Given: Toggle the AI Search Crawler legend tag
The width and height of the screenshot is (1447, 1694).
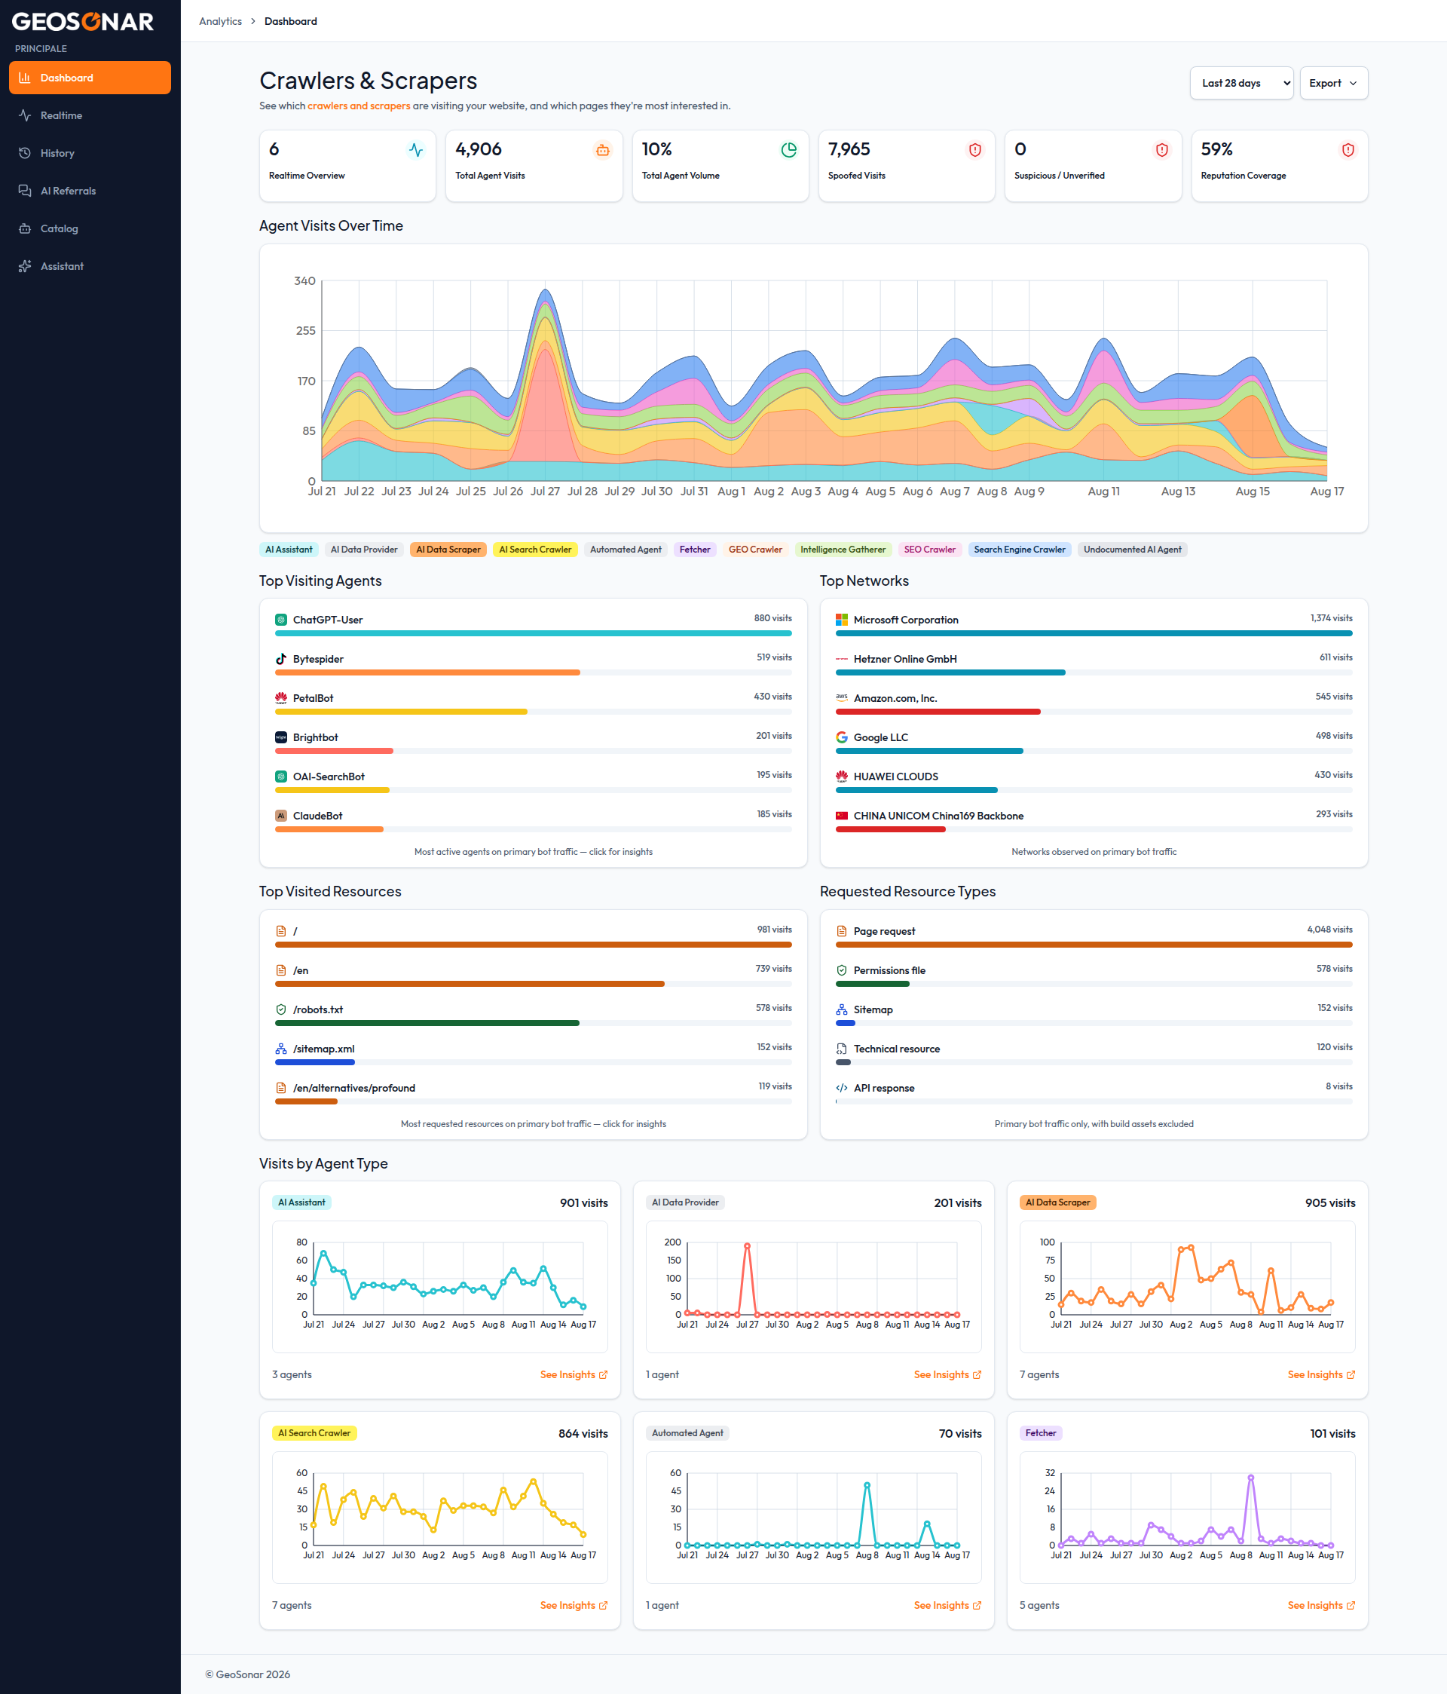Looking at the screenshot, I should [x=534, y=550].
